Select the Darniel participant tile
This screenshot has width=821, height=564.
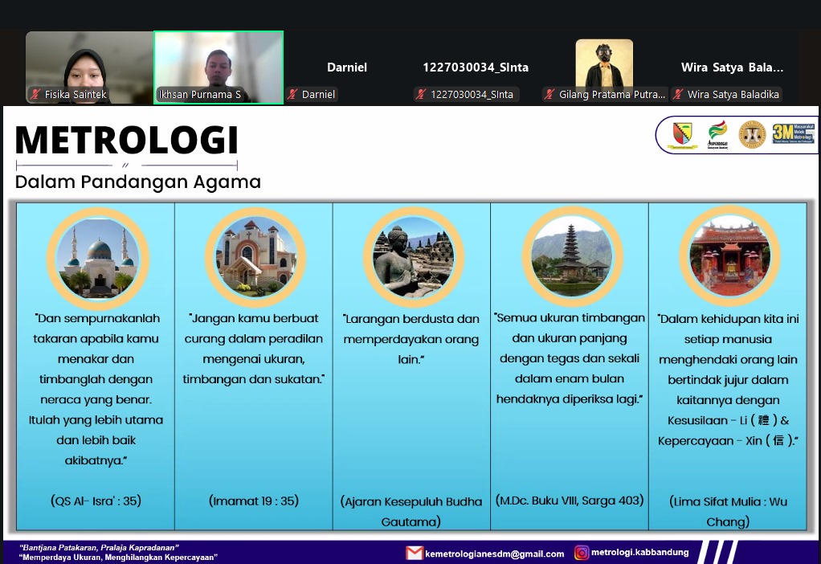(x=347, y=68)
